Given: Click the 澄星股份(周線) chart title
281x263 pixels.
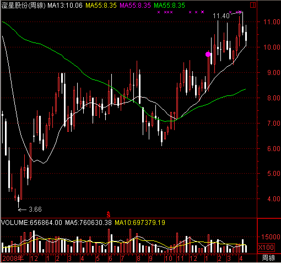Looking at the screenshot, I should pos(23,6).
